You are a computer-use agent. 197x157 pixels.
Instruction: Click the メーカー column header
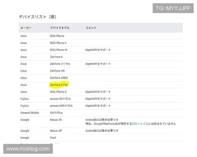tap(26, 28)
